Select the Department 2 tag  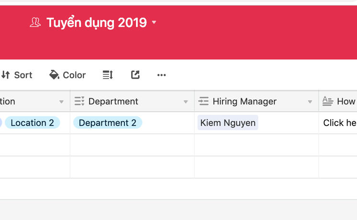pyautogui.click(x=108, y=123)
